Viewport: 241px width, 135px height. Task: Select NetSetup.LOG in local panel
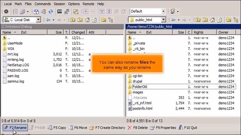18,65
